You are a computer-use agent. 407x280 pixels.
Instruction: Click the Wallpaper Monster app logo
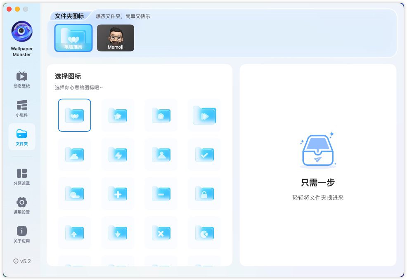(x=22, y=32)
